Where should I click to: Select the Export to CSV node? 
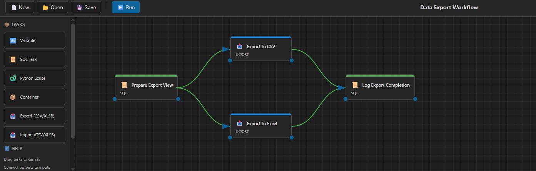point(261,49)
